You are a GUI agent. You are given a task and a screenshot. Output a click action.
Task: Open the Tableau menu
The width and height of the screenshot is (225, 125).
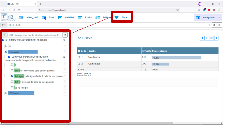106,17
